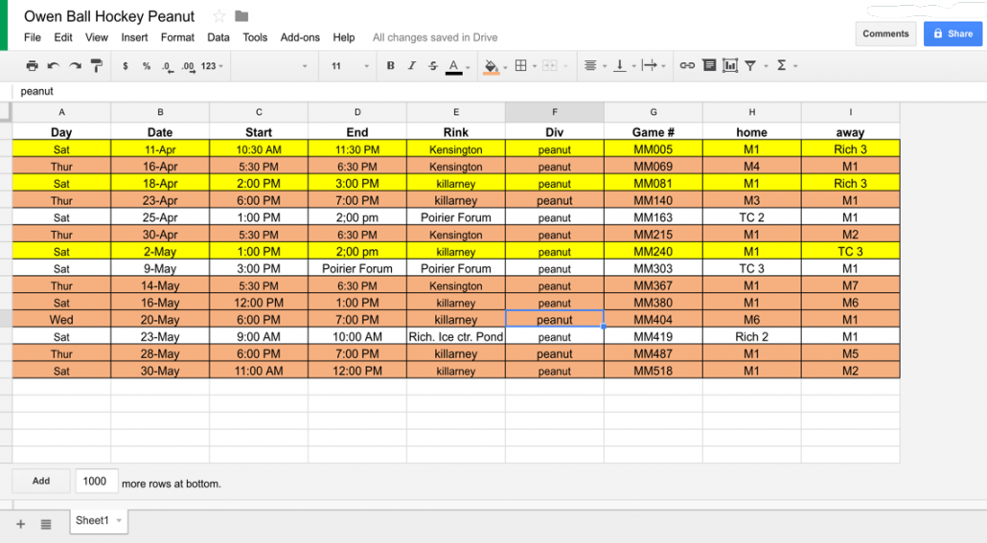Click the rows count input field
The width and height of the screenshot is (987, 543).
click(x=96, y=481)
